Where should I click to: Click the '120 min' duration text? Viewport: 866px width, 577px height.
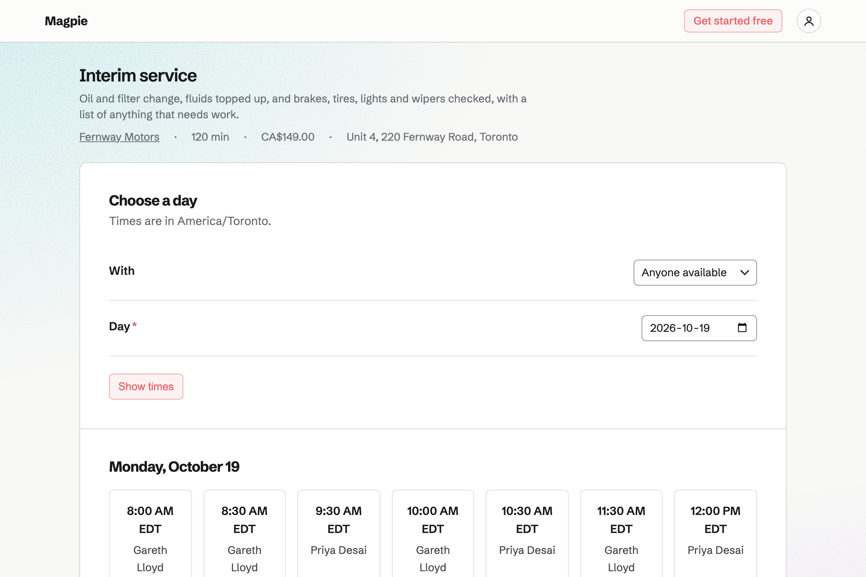(210, 137)
